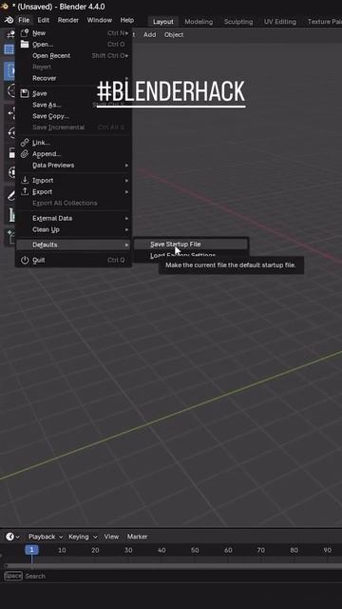Open the Playback dropdown in timeline
Screen dimensions: 342x609
[x=46, y=537]
